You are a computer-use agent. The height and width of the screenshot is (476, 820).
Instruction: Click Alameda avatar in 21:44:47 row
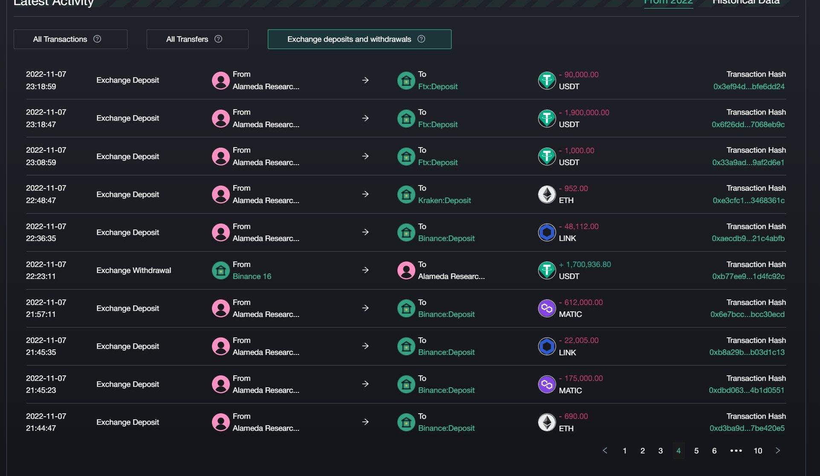pyautogui.click(x=221, y=422)
